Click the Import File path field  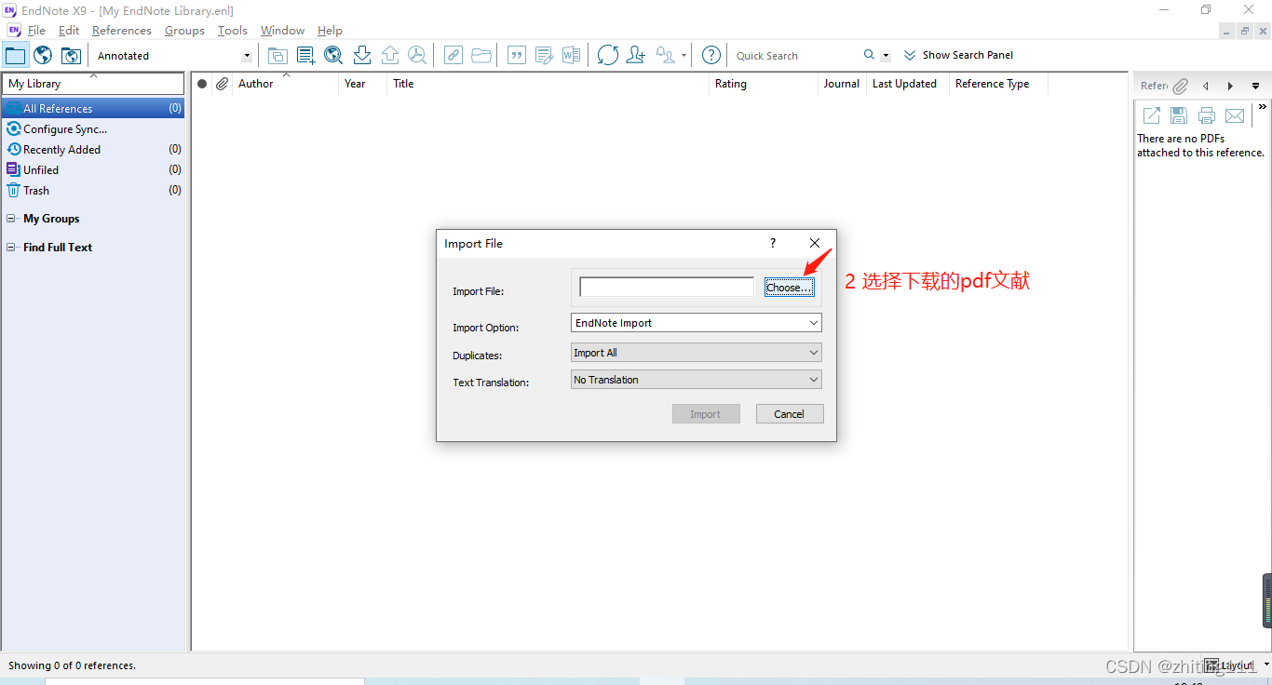pyautogui.click(x=667, y=288)
